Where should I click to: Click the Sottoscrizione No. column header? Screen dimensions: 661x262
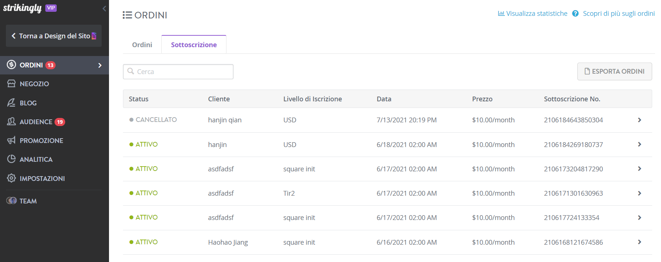click(x=572, y=99)
